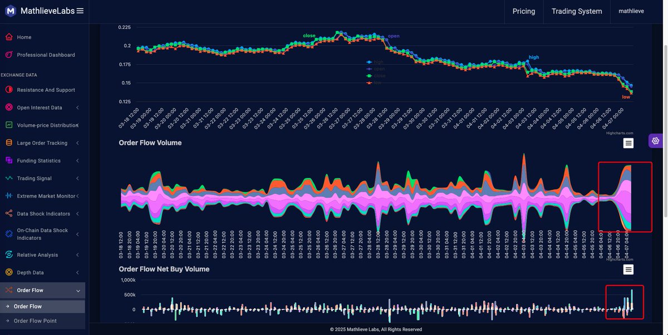This screenshot has height=335, width=668.
Task: Click Pricing in the top navigation
Action: coord(523,11)
